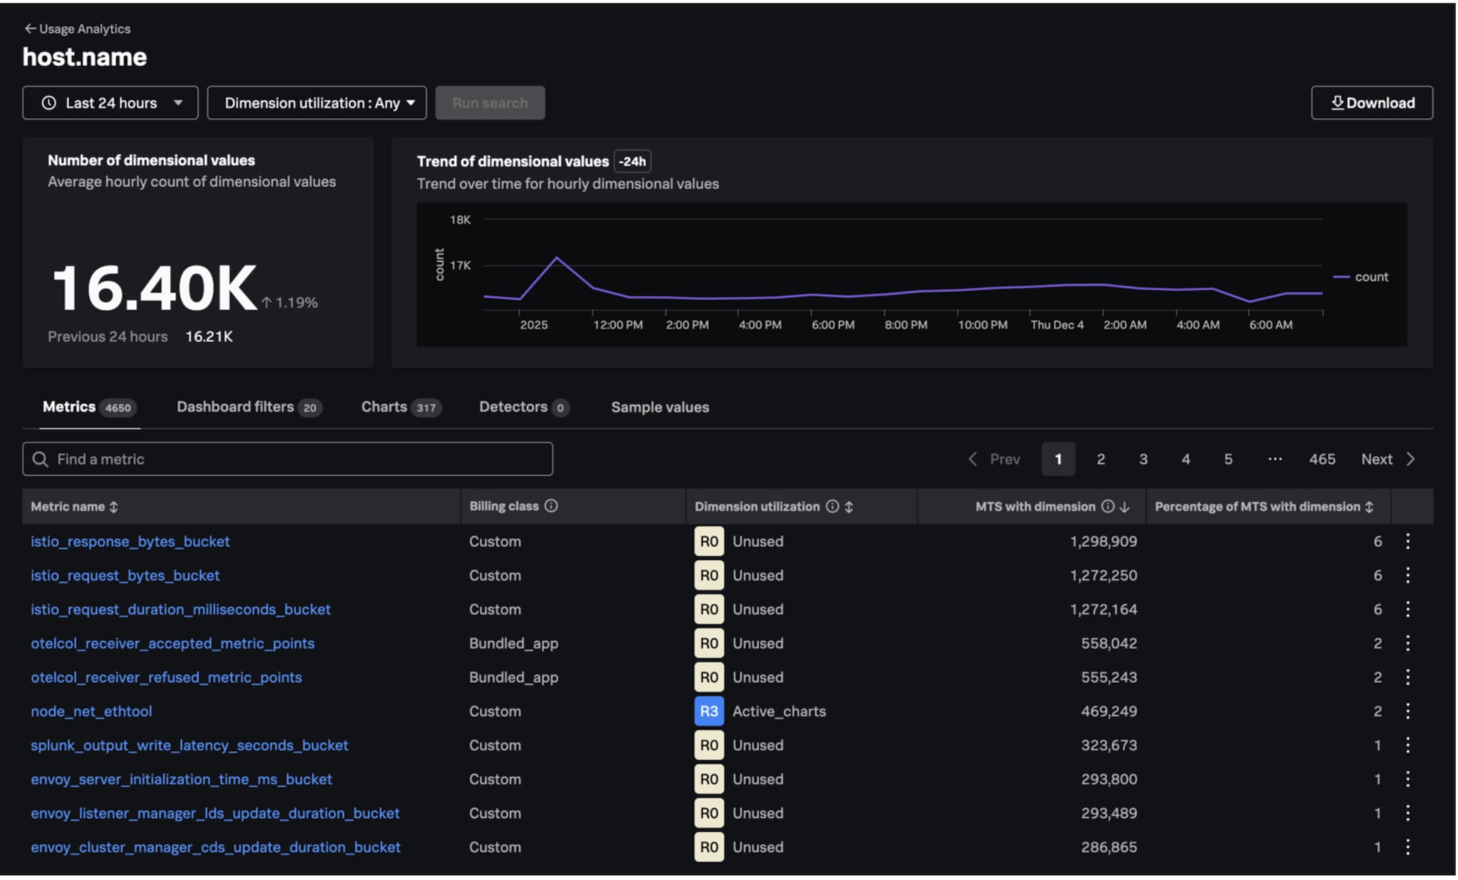Click the count legend swatch in chart
Viewport: 1458px width, 880px height.
(1341, 277)
